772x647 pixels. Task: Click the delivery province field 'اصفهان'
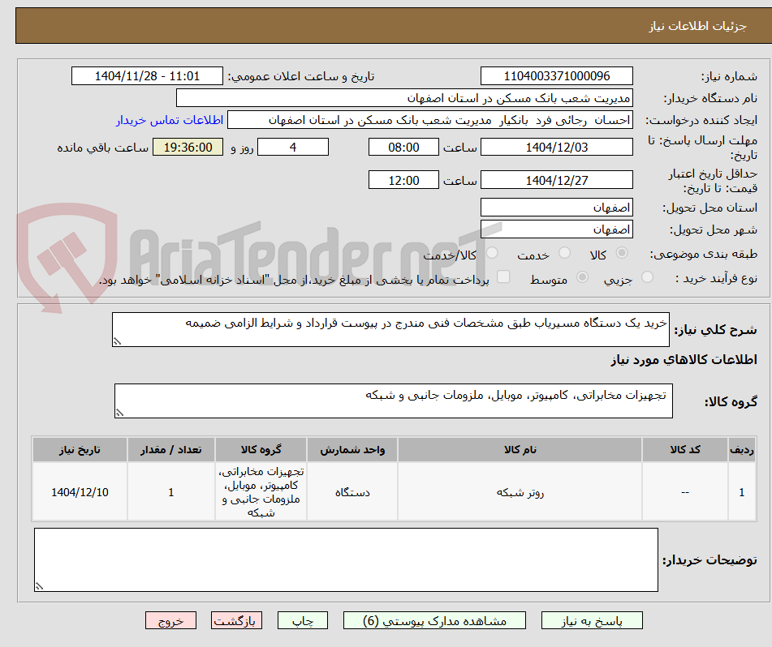tap(556, 208)
